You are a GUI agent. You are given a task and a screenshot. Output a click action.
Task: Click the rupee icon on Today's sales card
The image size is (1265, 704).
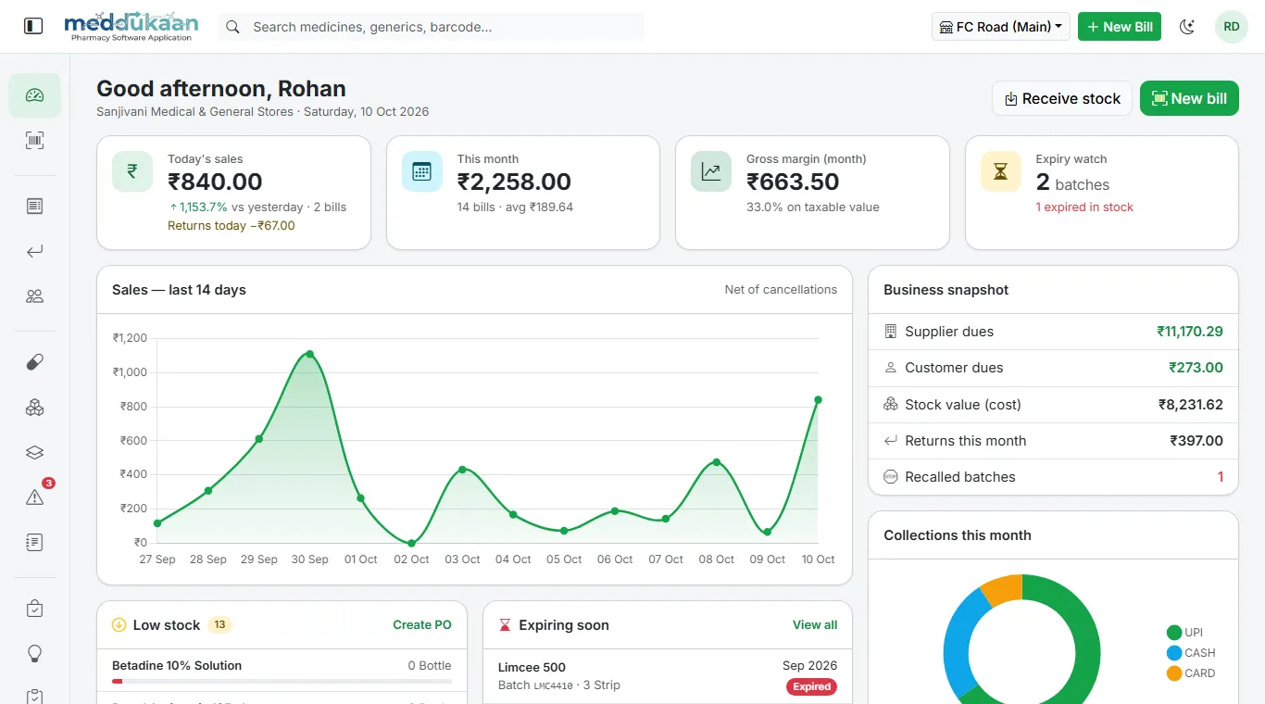pyautogui.click(x=132, y=171)
